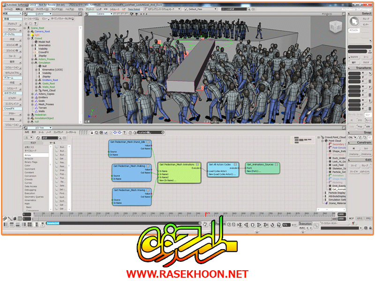Screen dimensions: 375x281
Task: Click the eye icon in the viewport header
Action: point(136,14)
